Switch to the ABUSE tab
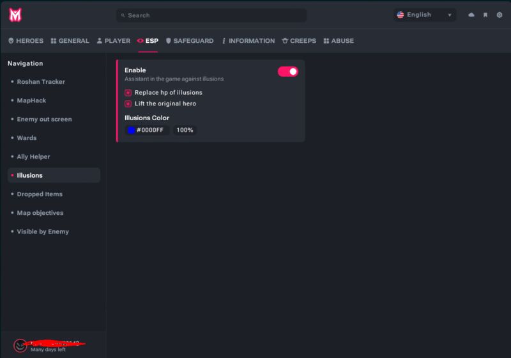The image size is (511, 358). (339, 41)
